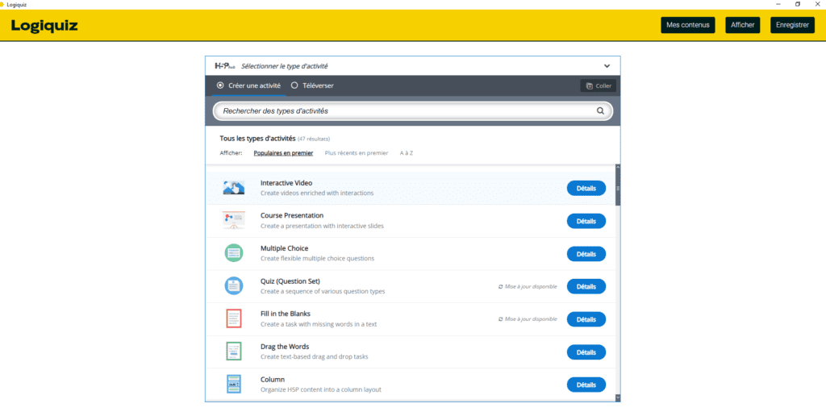
Task: Click the Drag the Words icon
Action: (x=234, y=352)
